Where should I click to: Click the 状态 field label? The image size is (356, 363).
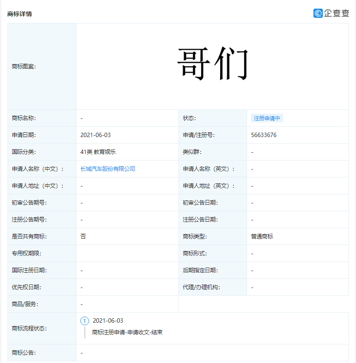[x=190, y=118]
